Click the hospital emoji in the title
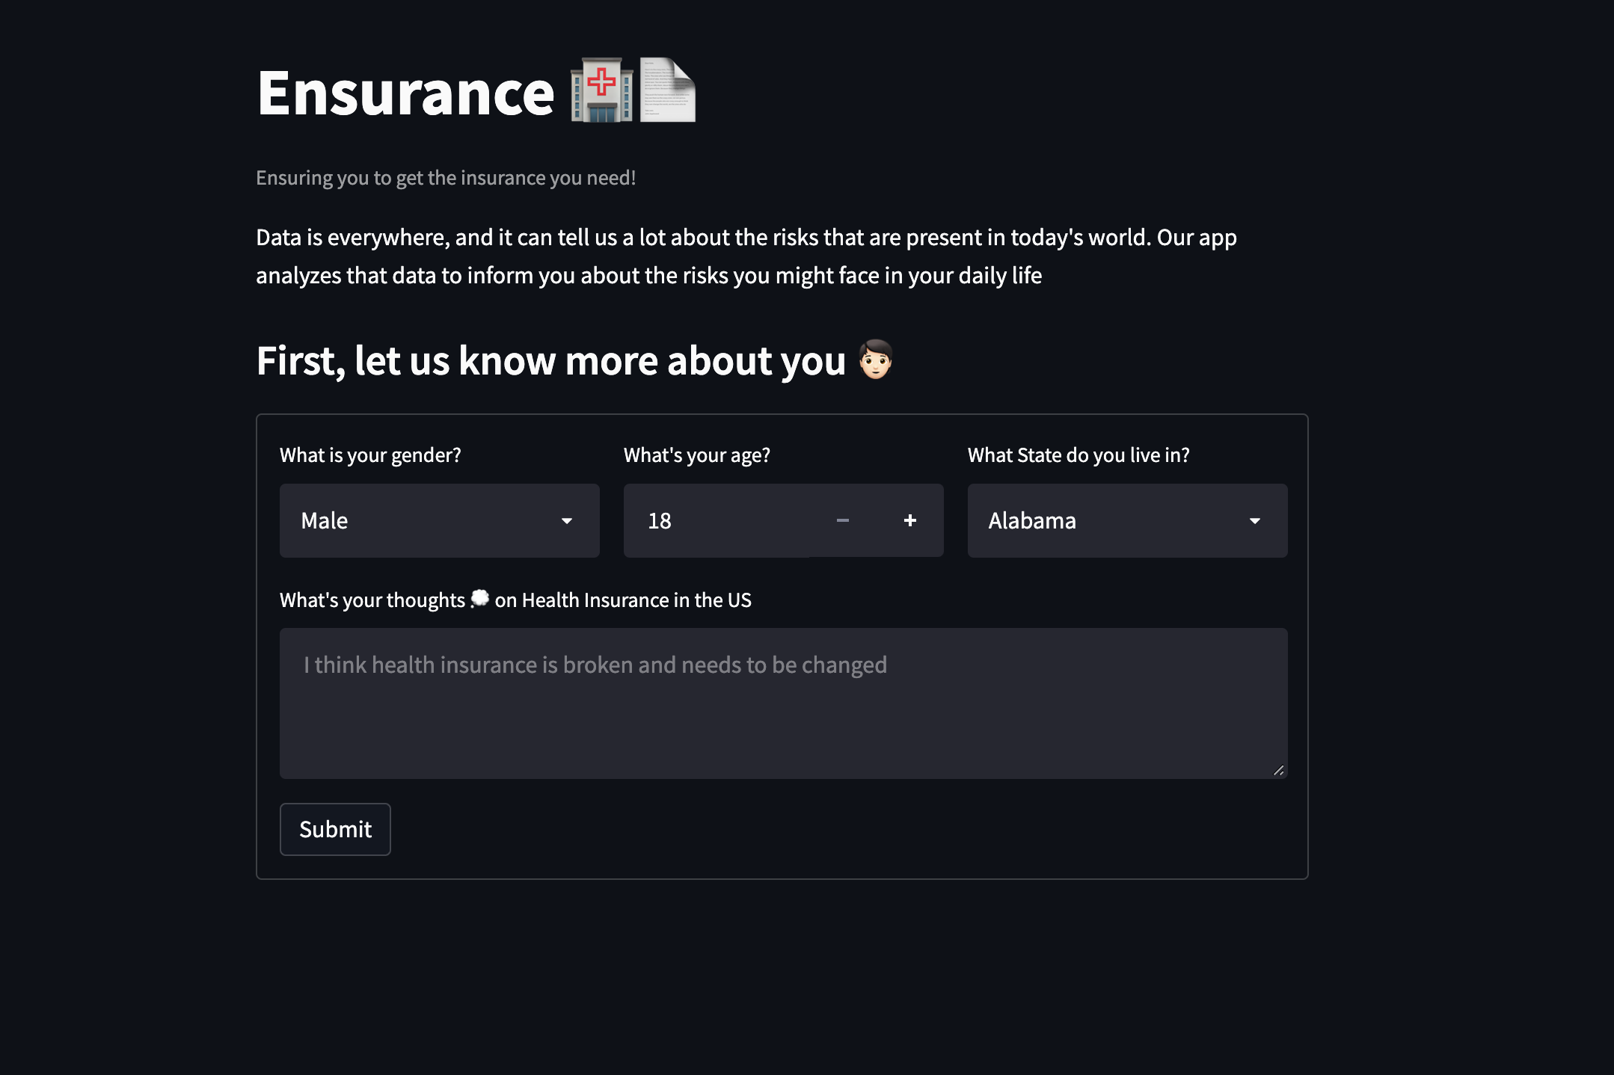Screen dimensions: 1614x1075 tap(601, 90)
